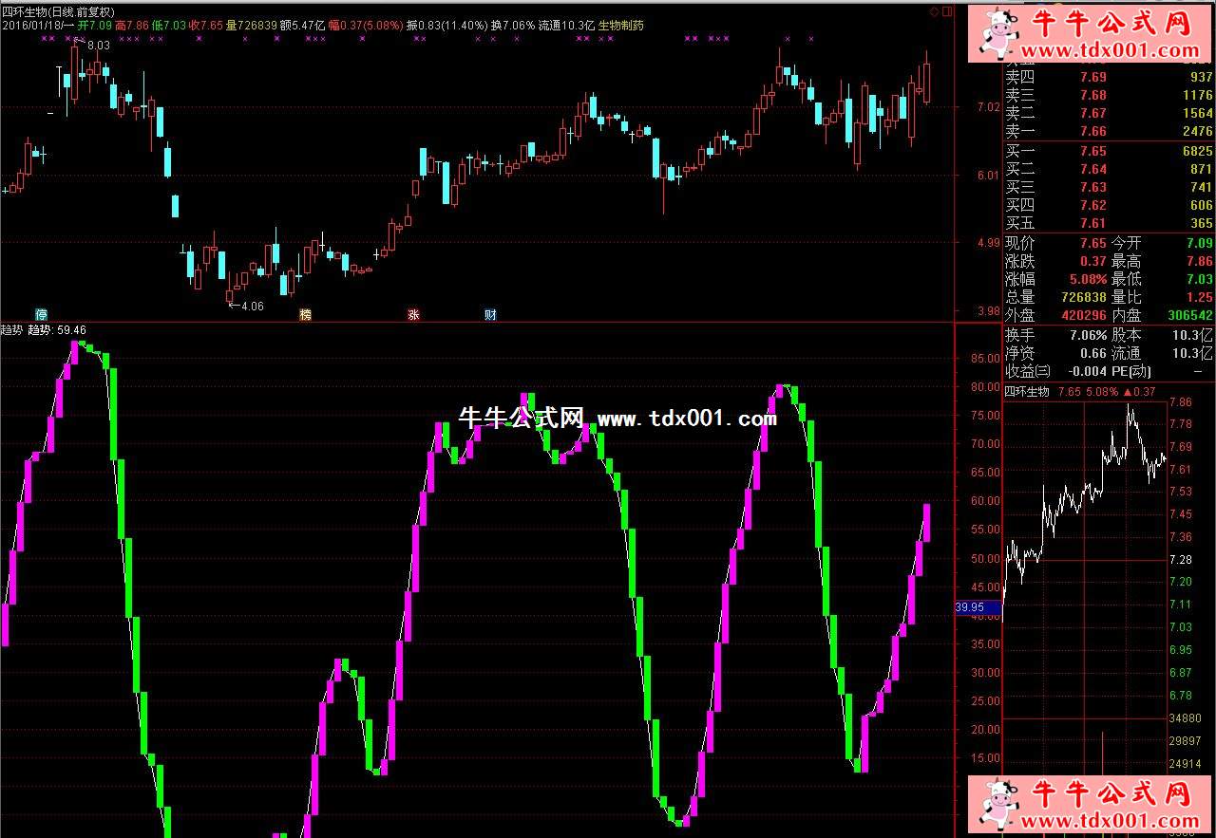The height and width of the screenshot is (838, 1216).
Task: Click the 四环生物 intraday mini-chart header
Action: pyautogui.click(x=1027, y=392)
